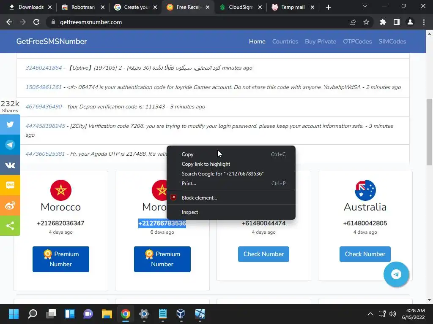Close the Temp mail tab
This screenshot has width=433, height=324.
pos(312,7)
